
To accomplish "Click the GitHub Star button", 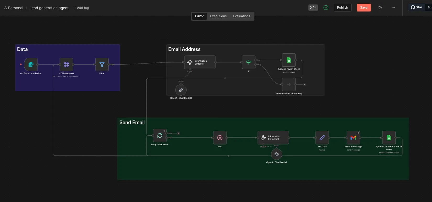I will [x=417, y=7].
